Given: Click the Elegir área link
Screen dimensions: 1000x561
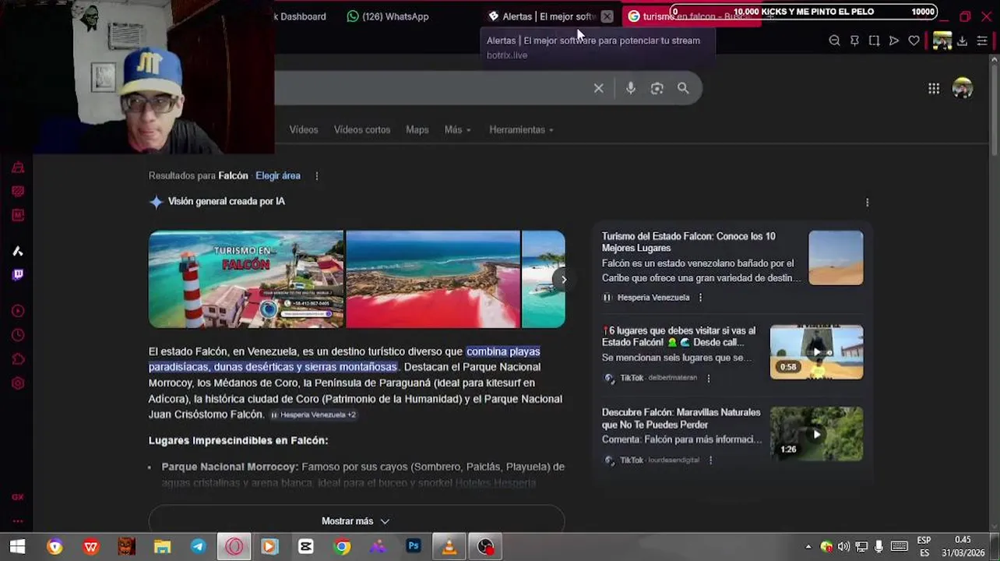Looking at the screenshot, I should click(x=278, y=176).
